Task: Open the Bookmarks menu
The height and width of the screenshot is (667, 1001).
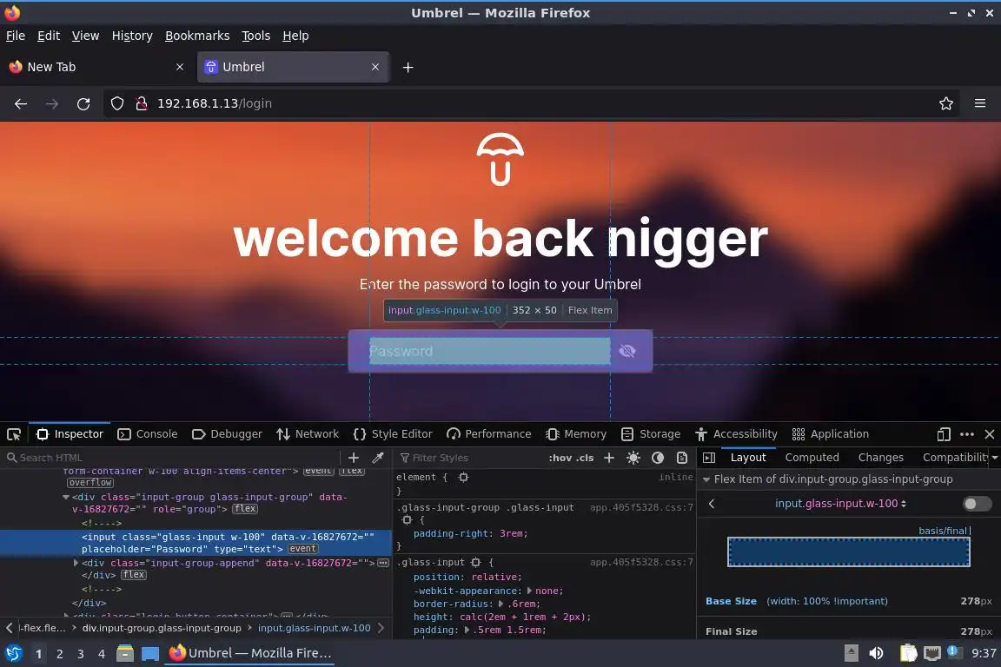Action: pos(197,36)
